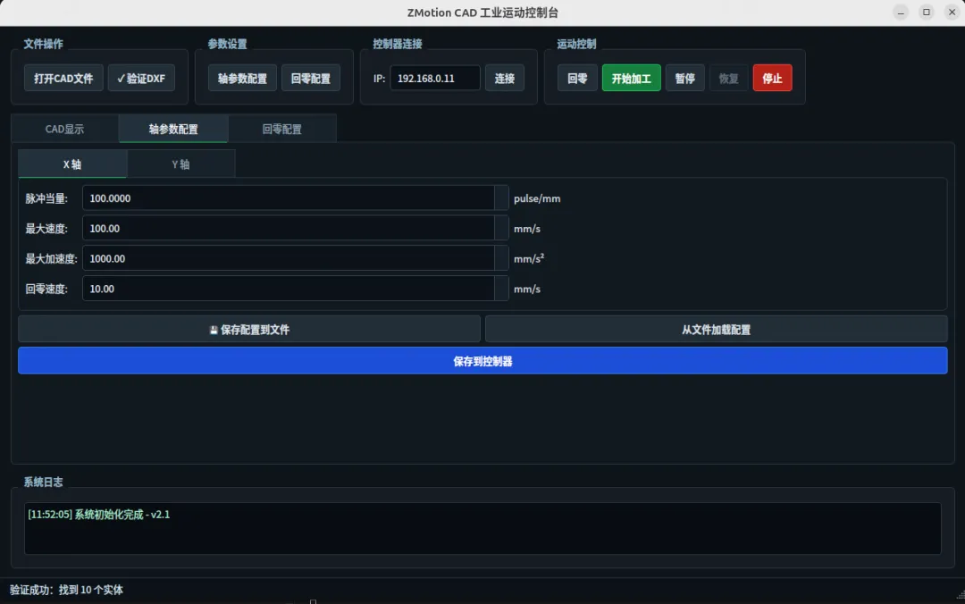The width and height of the screenshot is (965, 604).
Task: Select the 轴参数配置 tab
Action: [173, 129]
